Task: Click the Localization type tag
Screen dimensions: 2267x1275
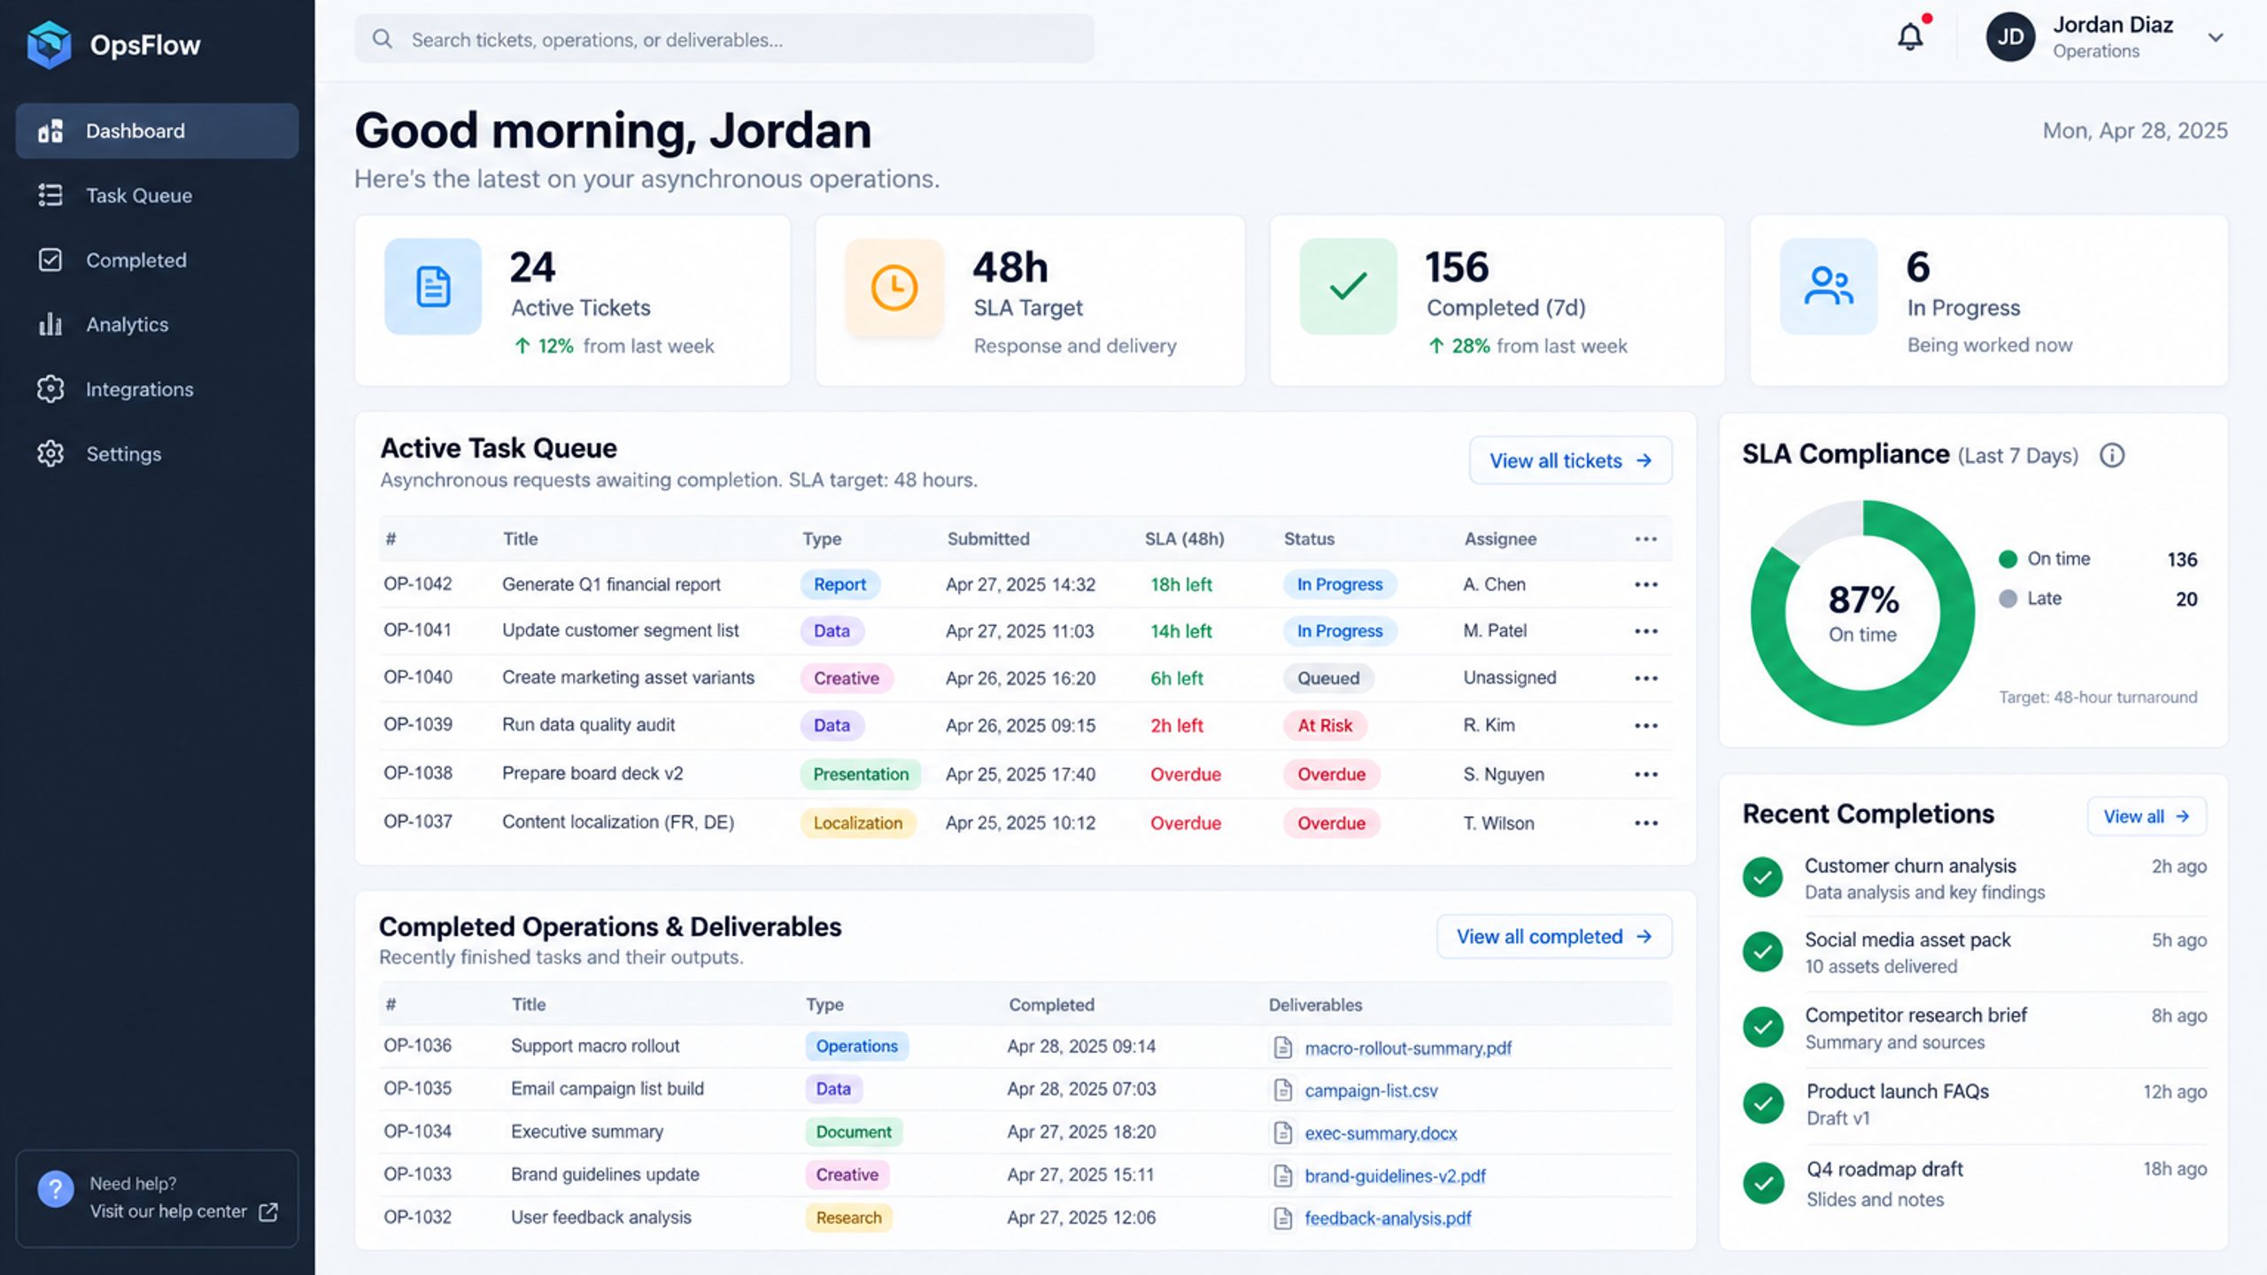Action: [x=857, y=823]
